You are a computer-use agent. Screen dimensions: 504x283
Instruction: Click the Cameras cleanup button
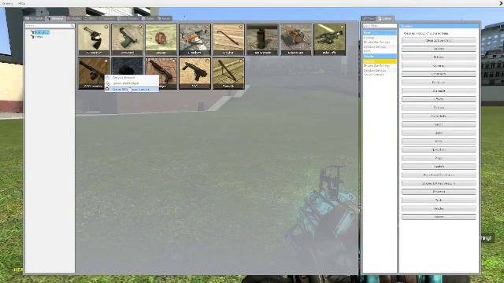click(439, 66)
